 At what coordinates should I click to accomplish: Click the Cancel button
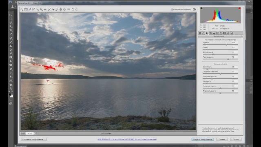(x=222, y=139)
